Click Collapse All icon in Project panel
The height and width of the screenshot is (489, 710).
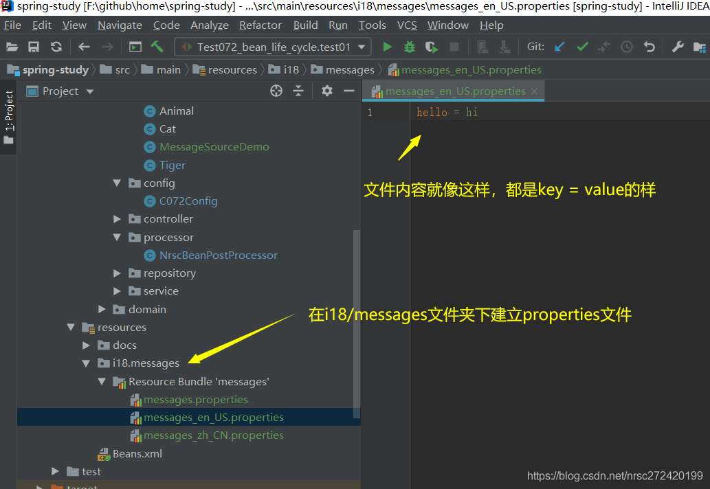298,91
